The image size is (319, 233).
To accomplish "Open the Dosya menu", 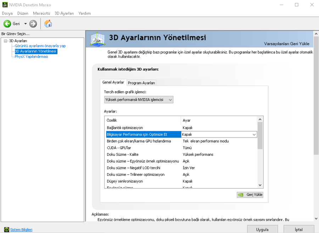I will (7, 13).
